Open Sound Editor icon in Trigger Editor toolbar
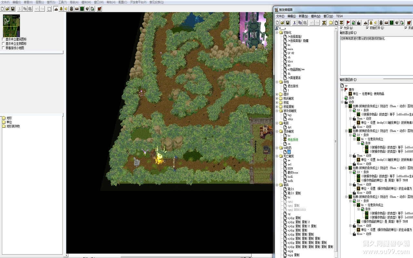The image size is (413, 258). click(376, 23)
